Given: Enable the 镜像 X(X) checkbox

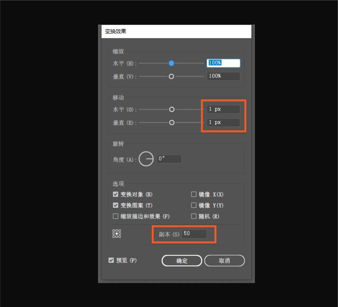Looking at the screenshot, I should coord(194,194).
